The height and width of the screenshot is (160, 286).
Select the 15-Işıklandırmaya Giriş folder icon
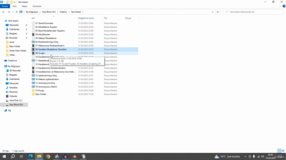[33, 76]
